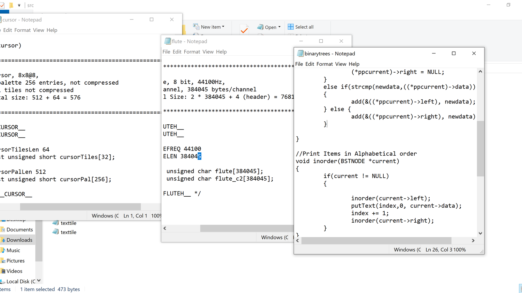Click 'putText(index,0, current->data);' line
Screen dimensions: 522x293
point(407,206)
